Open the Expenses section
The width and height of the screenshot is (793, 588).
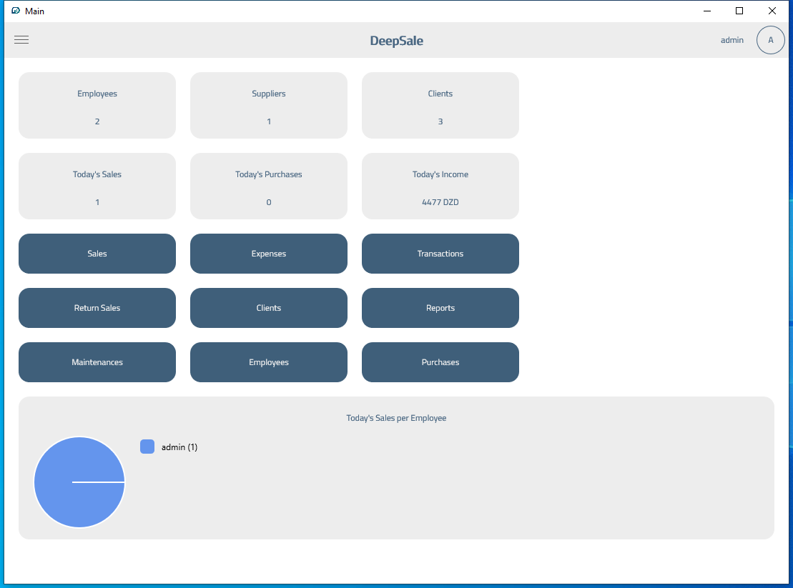tap(269, 254)
